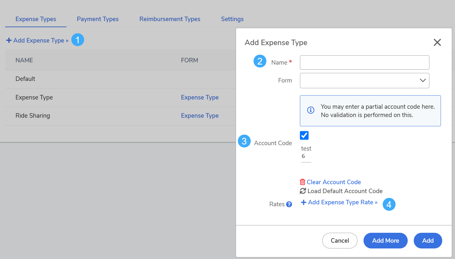Viewport: 455px width, 259px height.
Task: Click the 'test' account code segment label
Action: click(306, 149)
